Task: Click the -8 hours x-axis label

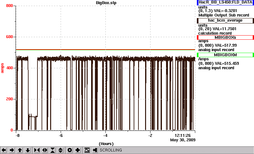Action: pos(17,136)
